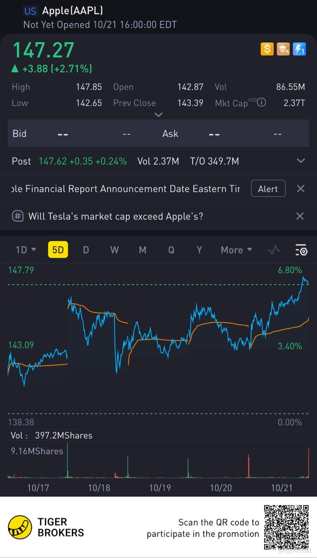The width and height of the screenshot is (317, 558).
Task: Open the 1D timeframe dropdown
Action: (26, 250)
